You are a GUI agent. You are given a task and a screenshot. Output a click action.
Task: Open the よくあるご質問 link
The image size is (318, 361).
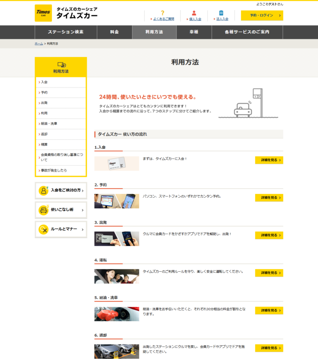click(x=164, y=19)
